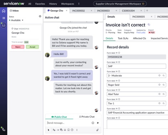Open the All menu
168x135 pixels.
coord(30,4)
